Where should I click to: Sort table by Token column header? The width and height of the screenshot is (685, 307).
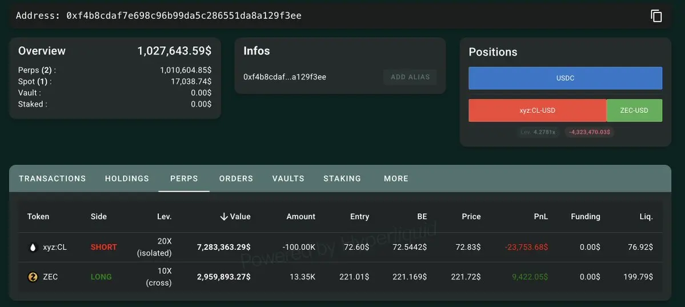coord(38,217)
